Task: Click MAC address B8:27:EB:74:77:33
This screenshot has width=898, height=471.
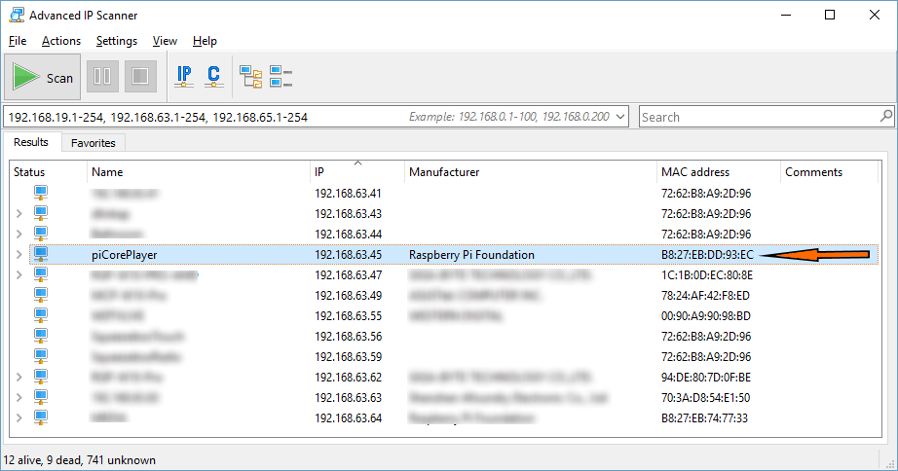Action: pos(704,418)
